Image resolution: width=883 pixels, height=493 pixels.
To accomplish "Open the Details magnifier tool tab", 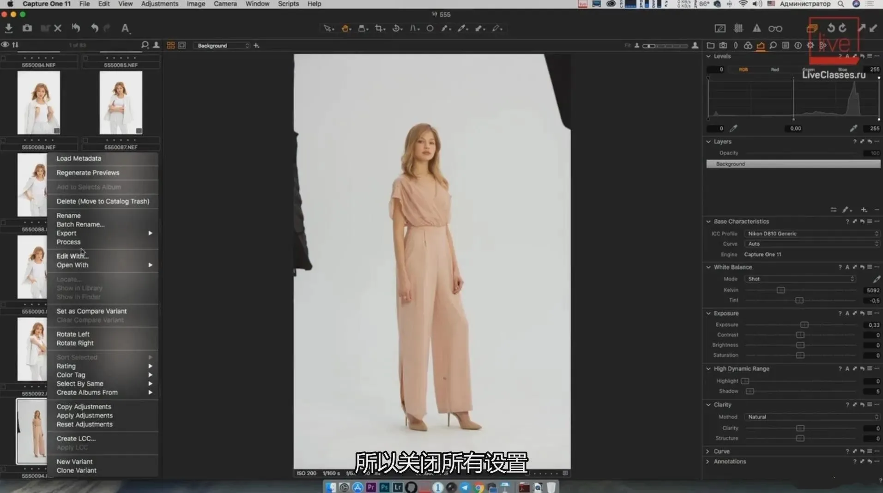I will click(773, 45).
